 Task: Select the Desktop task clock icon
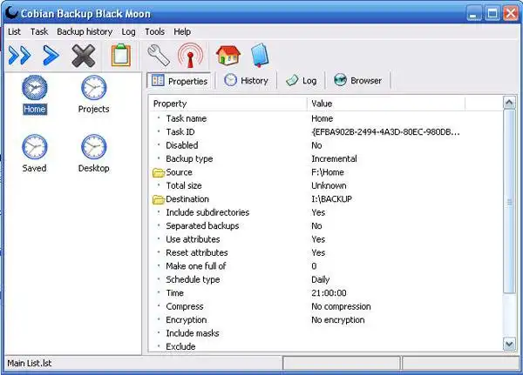[94, 147]
